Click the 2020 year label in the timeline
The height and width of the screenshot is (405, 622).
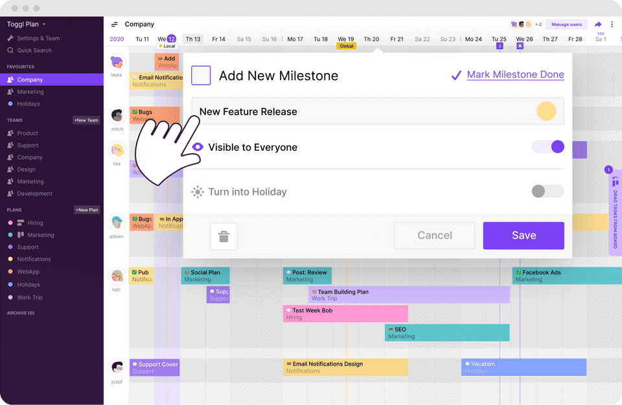pyautogui.click(x=117, y=39)
